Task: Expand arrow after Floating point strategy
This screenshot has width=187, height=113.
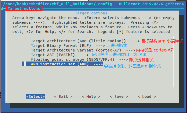Action: coord(124,60)
